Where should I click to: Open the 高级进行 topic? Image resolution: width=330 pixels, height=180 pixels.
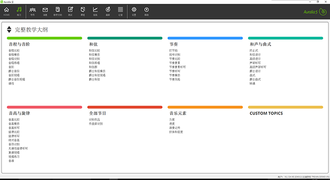point(255,59)
